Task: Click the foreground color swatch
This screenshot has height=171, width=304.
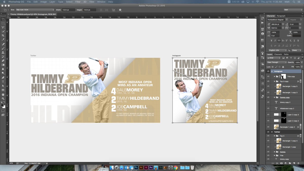Action: [2, 105]
